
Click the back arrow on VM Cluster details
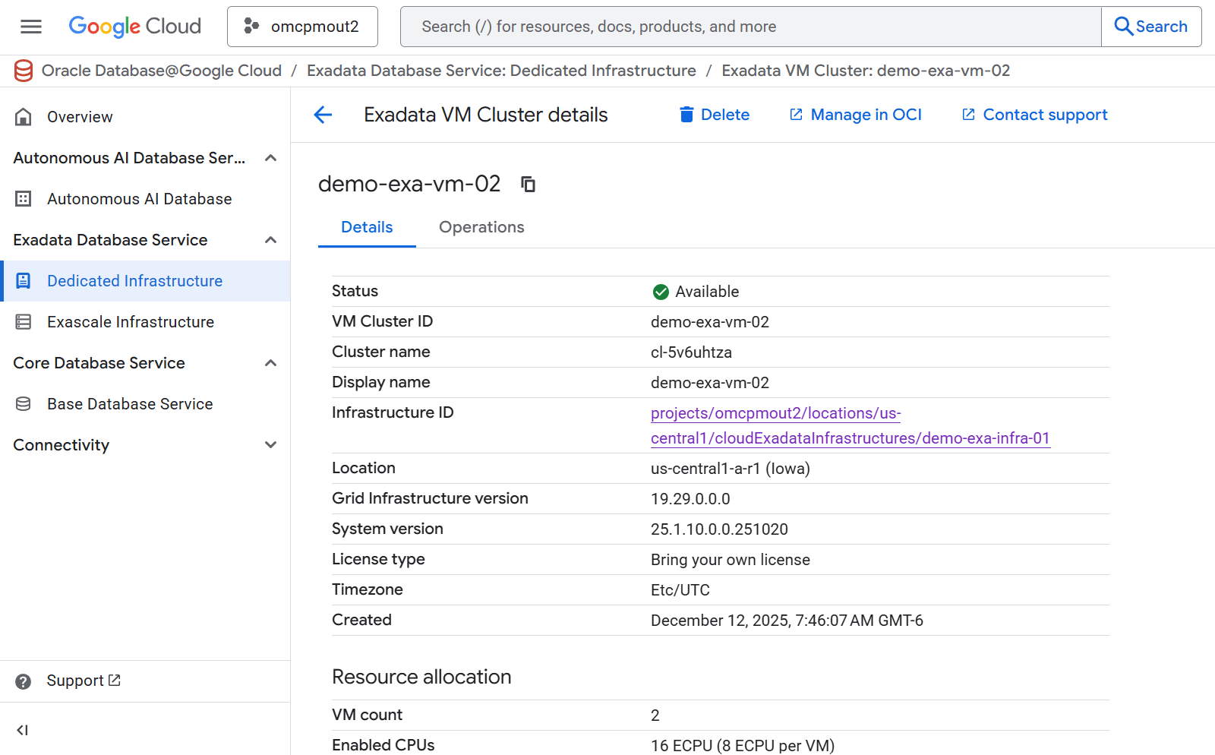(x=323, y=115)
